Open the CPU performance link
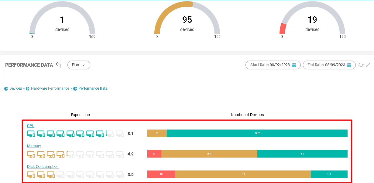 coord(31,125)
